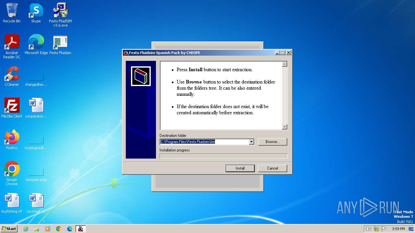Open the Start menu
Viewport: 415px width, 233px height.
point(9,229)
